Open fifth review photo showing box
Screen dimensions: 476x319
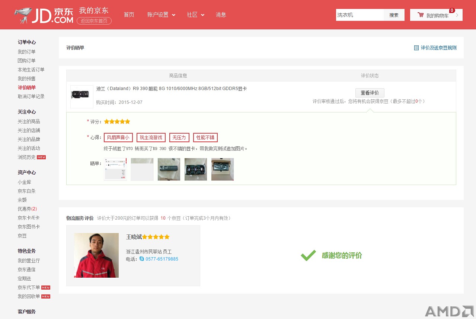click(x=223, y=169)
